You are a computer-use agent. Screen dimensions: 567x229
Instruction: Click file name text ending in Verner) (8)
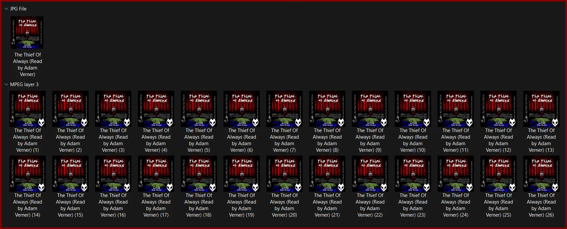327,140
